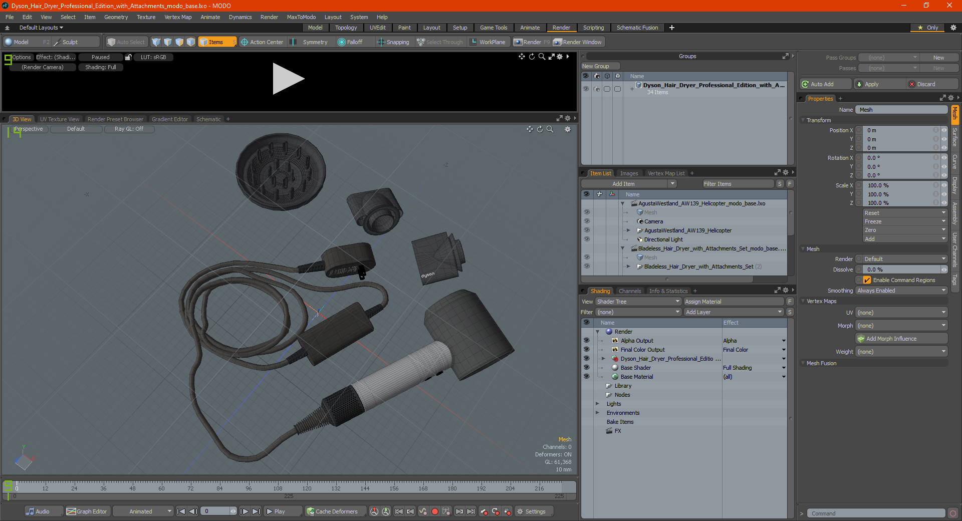Toggle visibility of Base Shader layer

click(586, 368)
